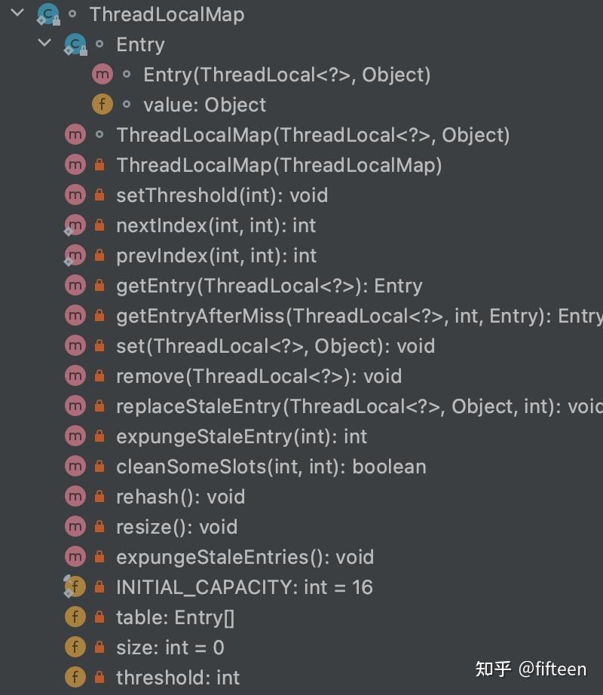This screenshot has width=603, height=695.
Task: Click the field icon for value: Object
Action: click(x=102, y=104)
